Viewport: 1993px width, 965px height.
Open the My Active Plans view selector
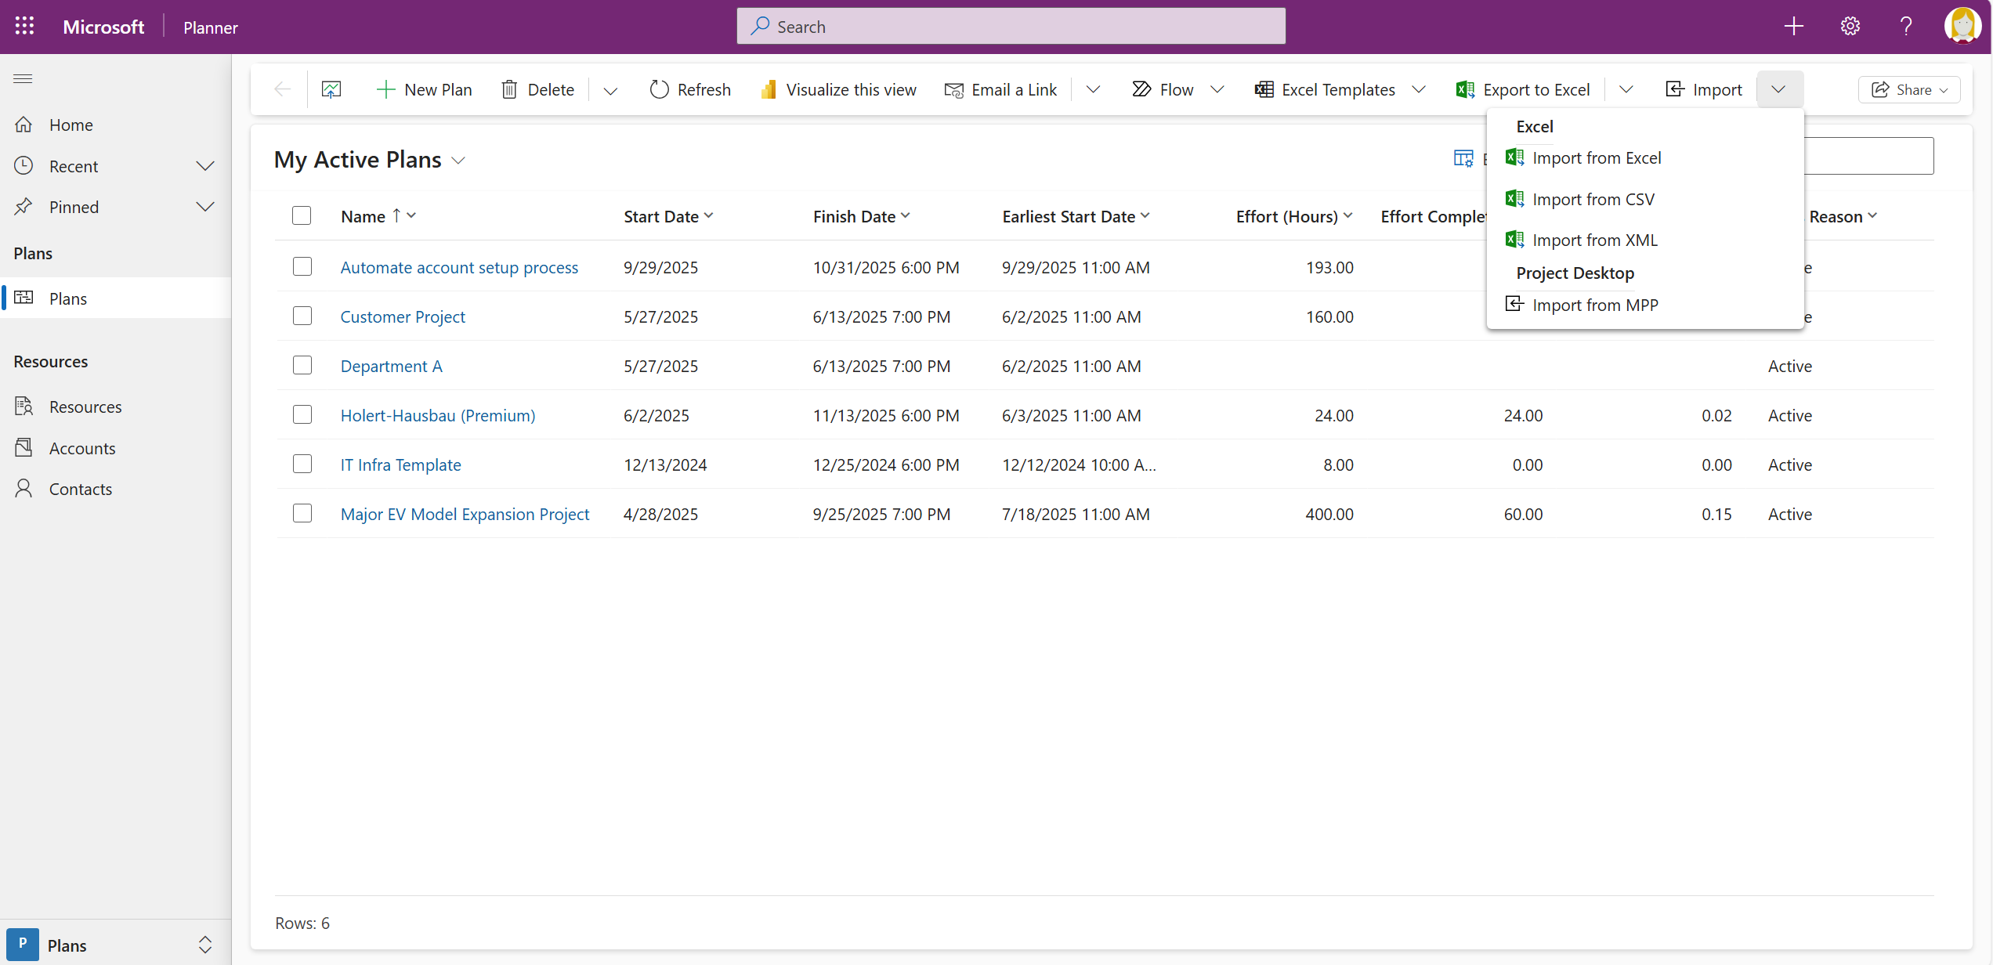click(460, 160)
